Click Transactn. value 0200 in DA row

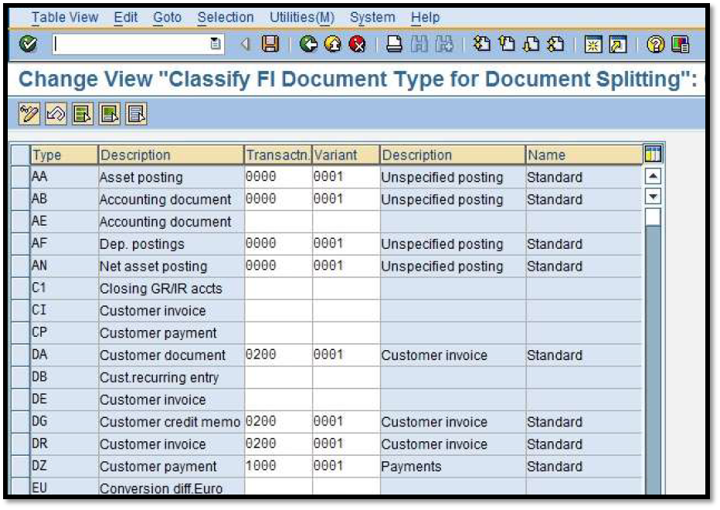tap(261, 355)
